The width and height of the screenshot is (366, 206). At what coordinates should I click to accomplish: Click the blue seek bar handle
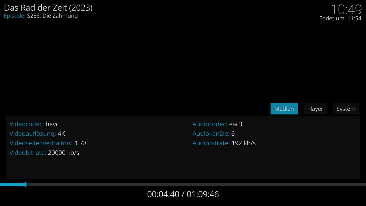click(25, 185)
